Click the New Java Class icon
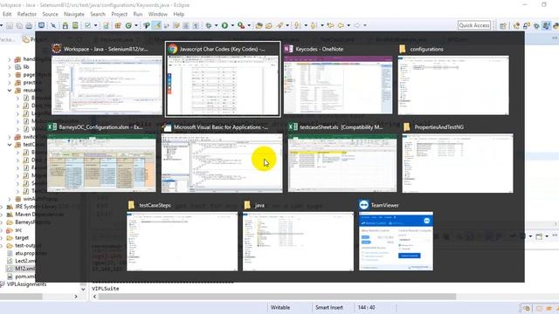This screenshot has width=559, height=314. pyautogui.click(x=128, y=25)
